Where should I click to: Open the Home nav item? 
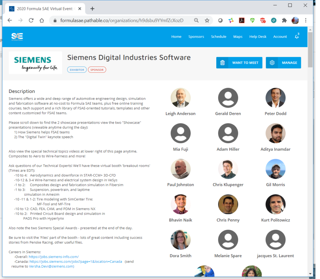click(x=176, y=37)
